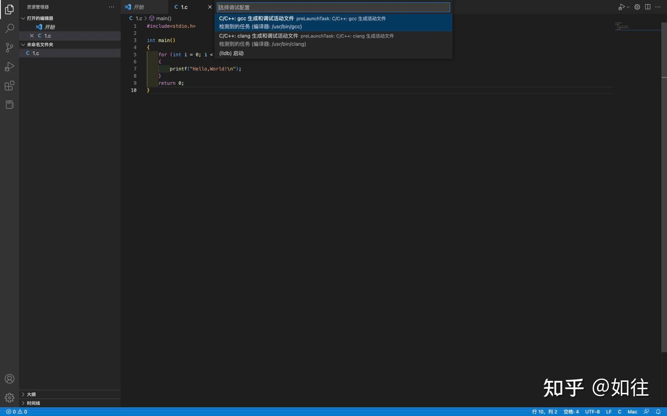The image size is (667, 416).
Task: Click the feedback icon in status bar
Action: pos(647,412)
